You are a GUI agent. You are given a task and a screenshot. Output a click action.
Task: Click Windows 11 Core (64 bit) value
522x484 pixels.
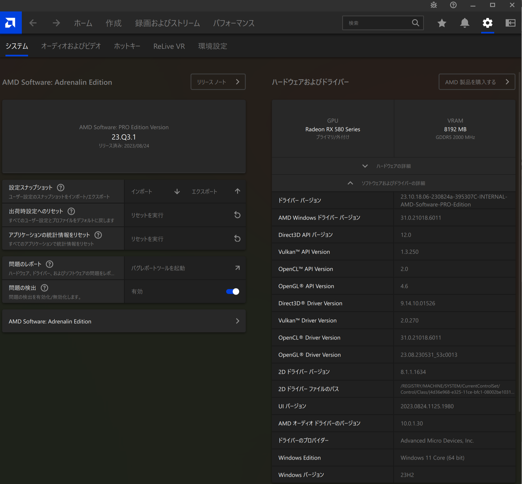(432, 458)
